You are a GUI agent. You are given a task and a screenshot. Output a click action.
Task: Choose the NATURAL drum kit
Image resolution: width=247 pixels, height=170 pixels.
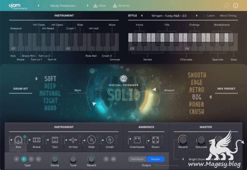(x=50, y=93)
